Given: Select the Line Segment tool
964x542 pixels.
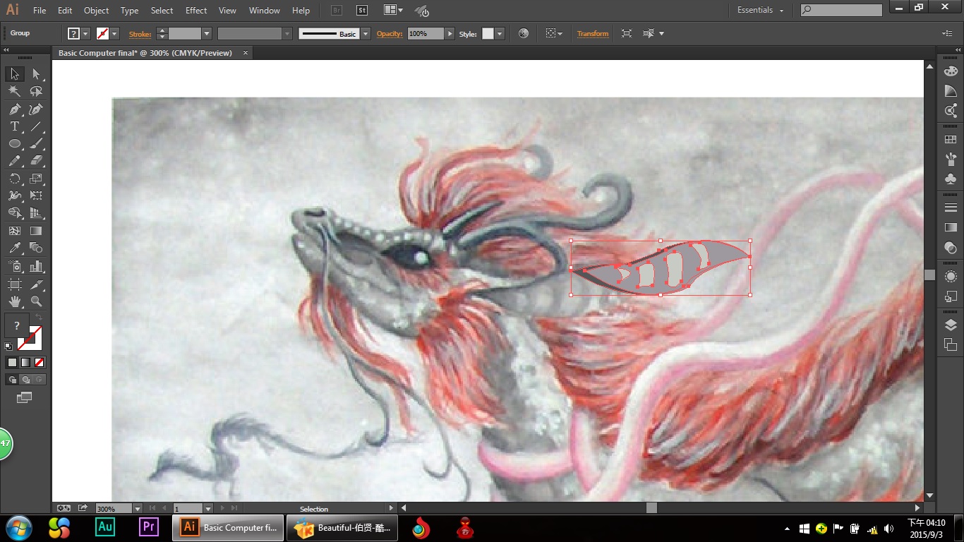Looking at the screenshot, I should pos(37,127).
